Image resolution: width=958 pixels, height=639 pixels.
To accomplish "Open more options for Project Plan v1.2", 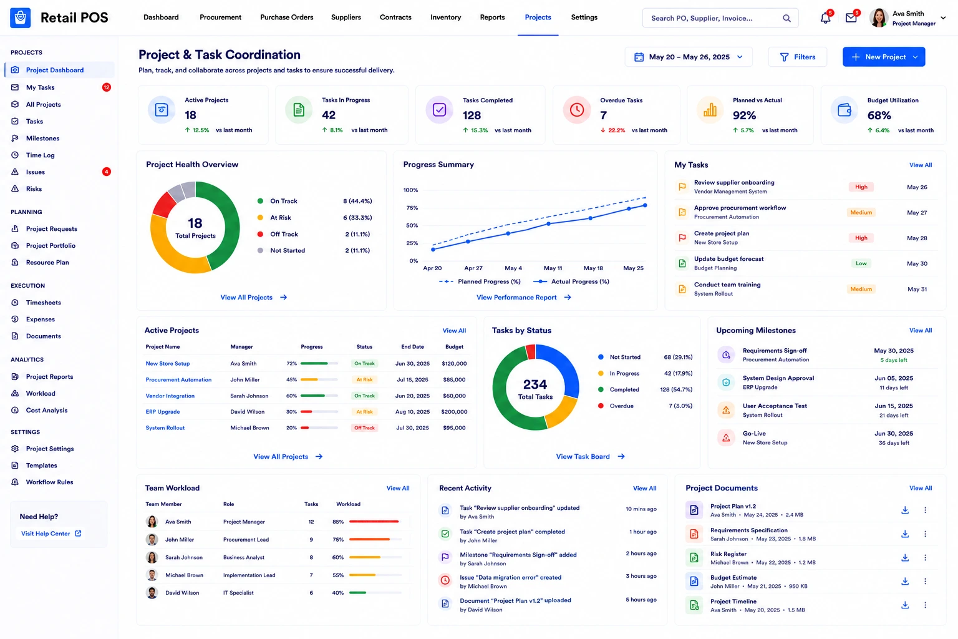I will [x=925, y=510].
